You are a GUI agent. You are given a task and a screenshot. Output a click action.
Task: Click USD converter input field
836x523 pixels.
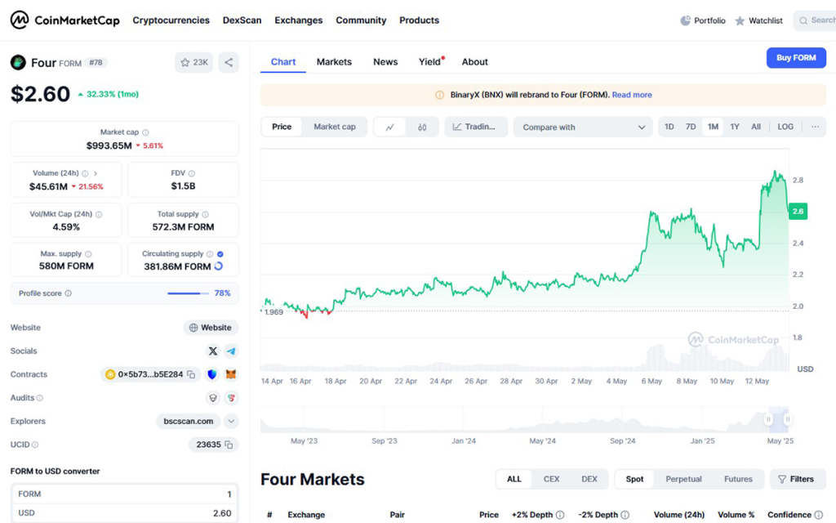(125, 513)
